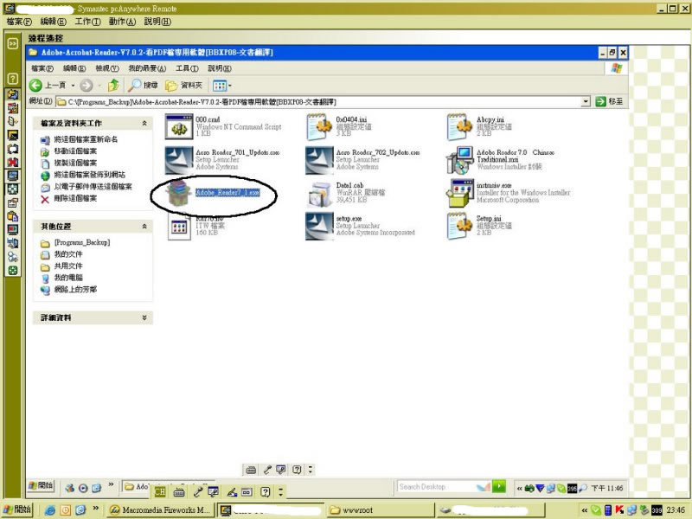Open Explorer's 檢視(V) menu
The width and height of the screenshot is (692, 519).
(107, 68)
